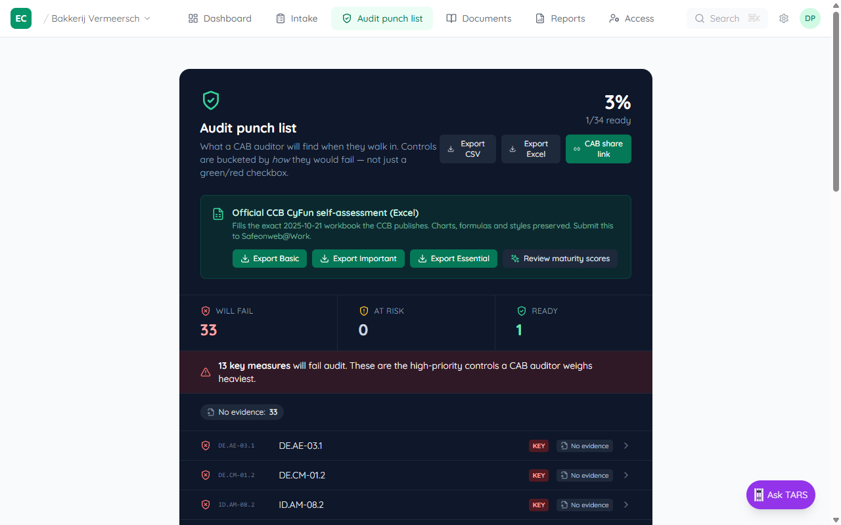Image resolution: width=841 pixels, height=525 pixels.
Task: Click the CAB share link button
Action: (598, 149)
